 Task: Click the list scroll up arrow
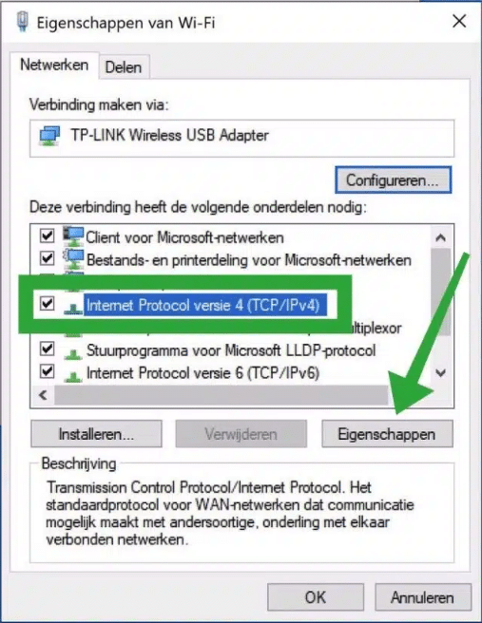point(440,237)
